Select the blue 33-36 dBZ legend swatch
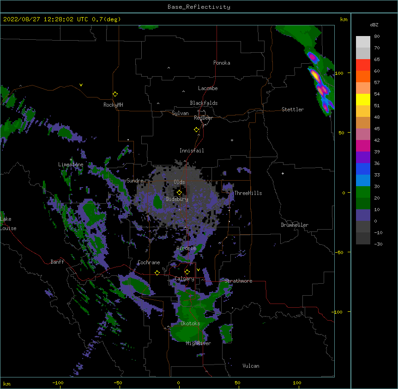 pos(363,169)
